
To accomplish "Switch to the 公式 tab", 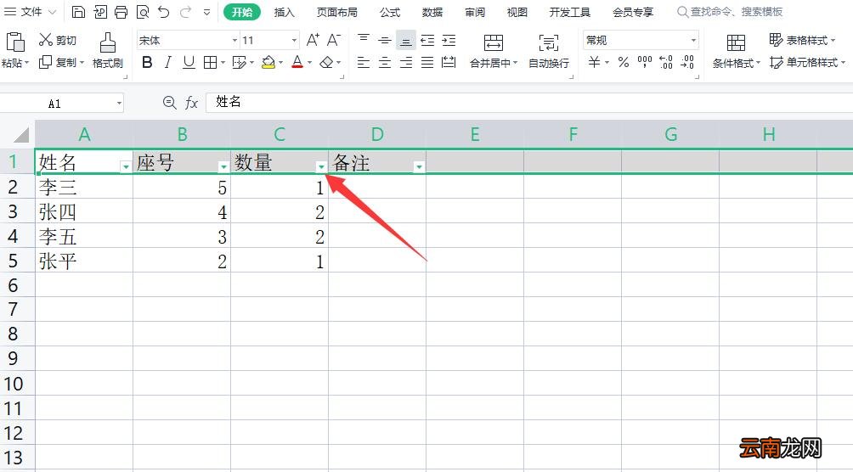I will [389, 12].
